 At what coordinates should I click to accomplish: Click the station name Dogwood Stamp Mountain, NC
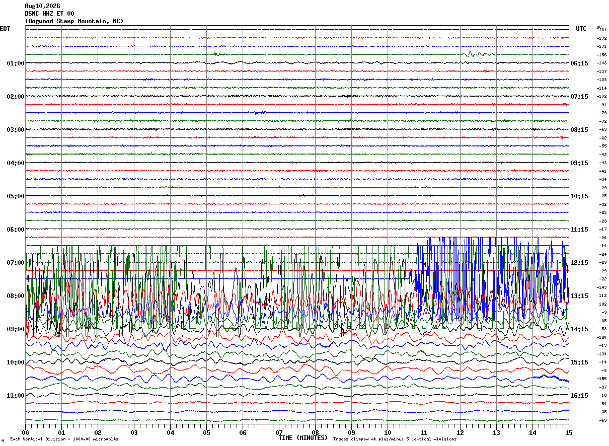click(74, 21)
